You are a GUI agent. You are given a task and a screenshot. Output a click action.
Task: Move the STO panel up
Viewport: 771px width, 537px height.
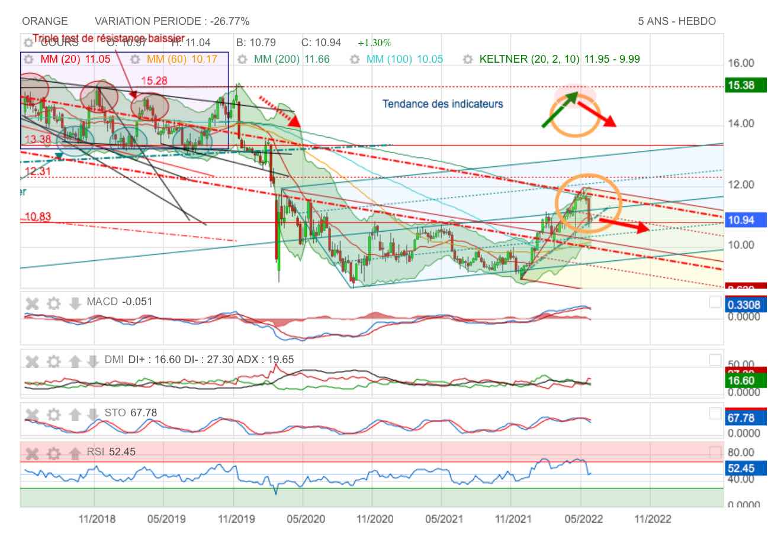point(75,415)
